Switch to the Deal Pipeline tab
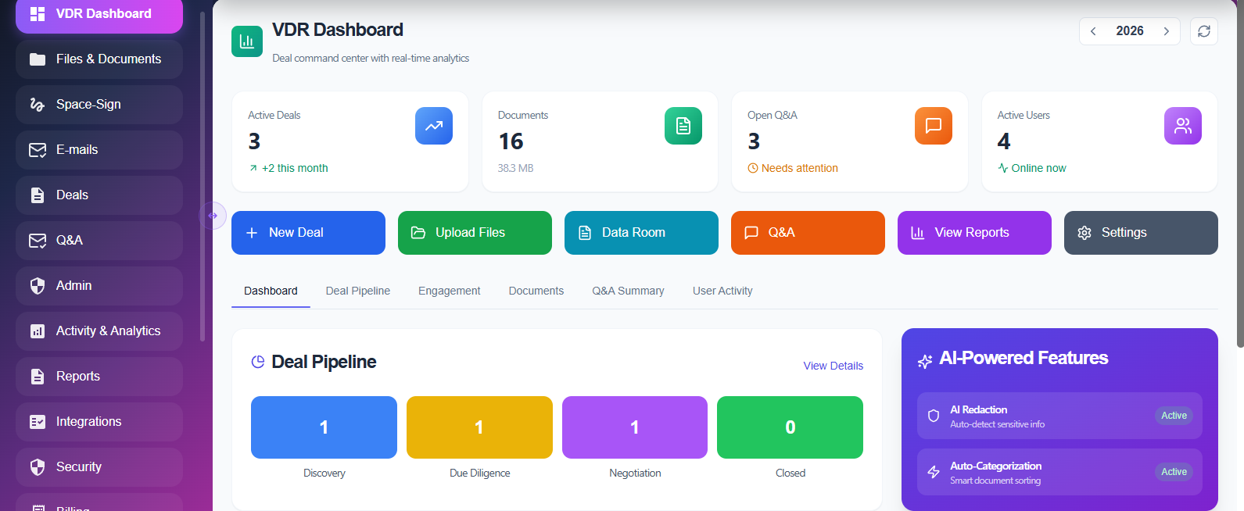This screenshot has width=1244, height=511. [358, 291]
